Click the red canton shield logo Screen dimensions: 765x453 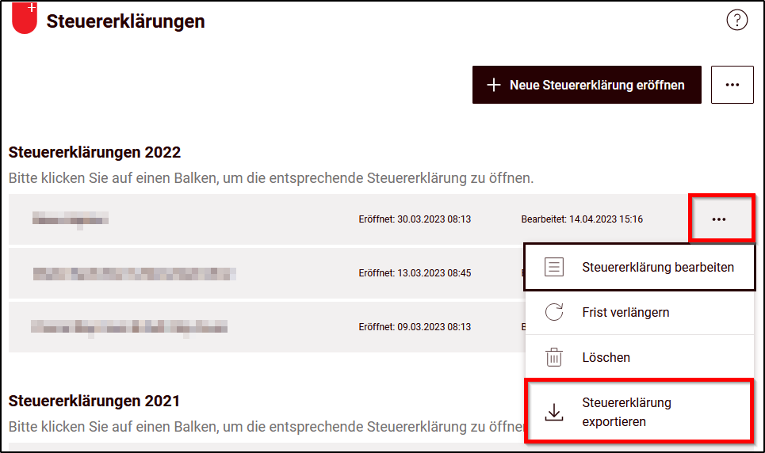point(25,18)
